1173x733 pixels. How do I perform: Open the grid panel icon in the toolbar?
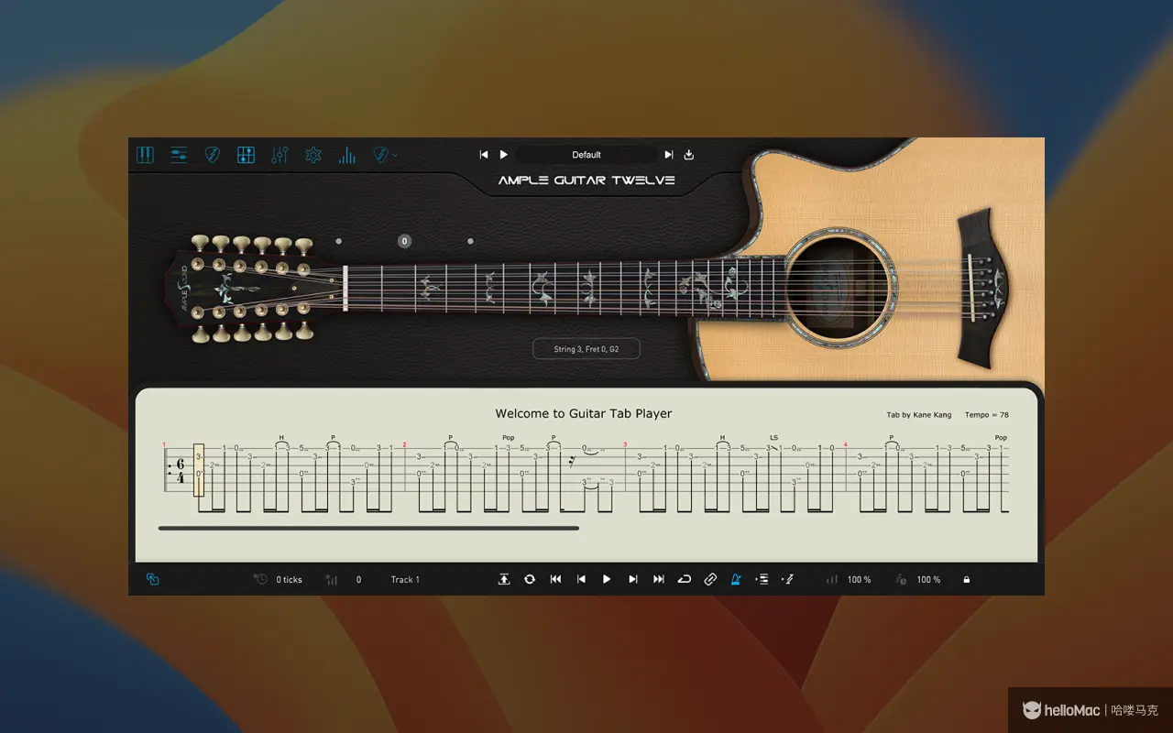(246, 154)
